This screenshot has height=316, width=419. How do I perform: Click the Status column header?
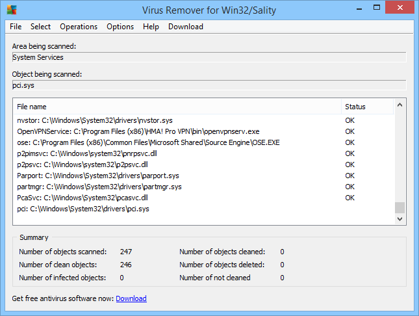(368, 107)
